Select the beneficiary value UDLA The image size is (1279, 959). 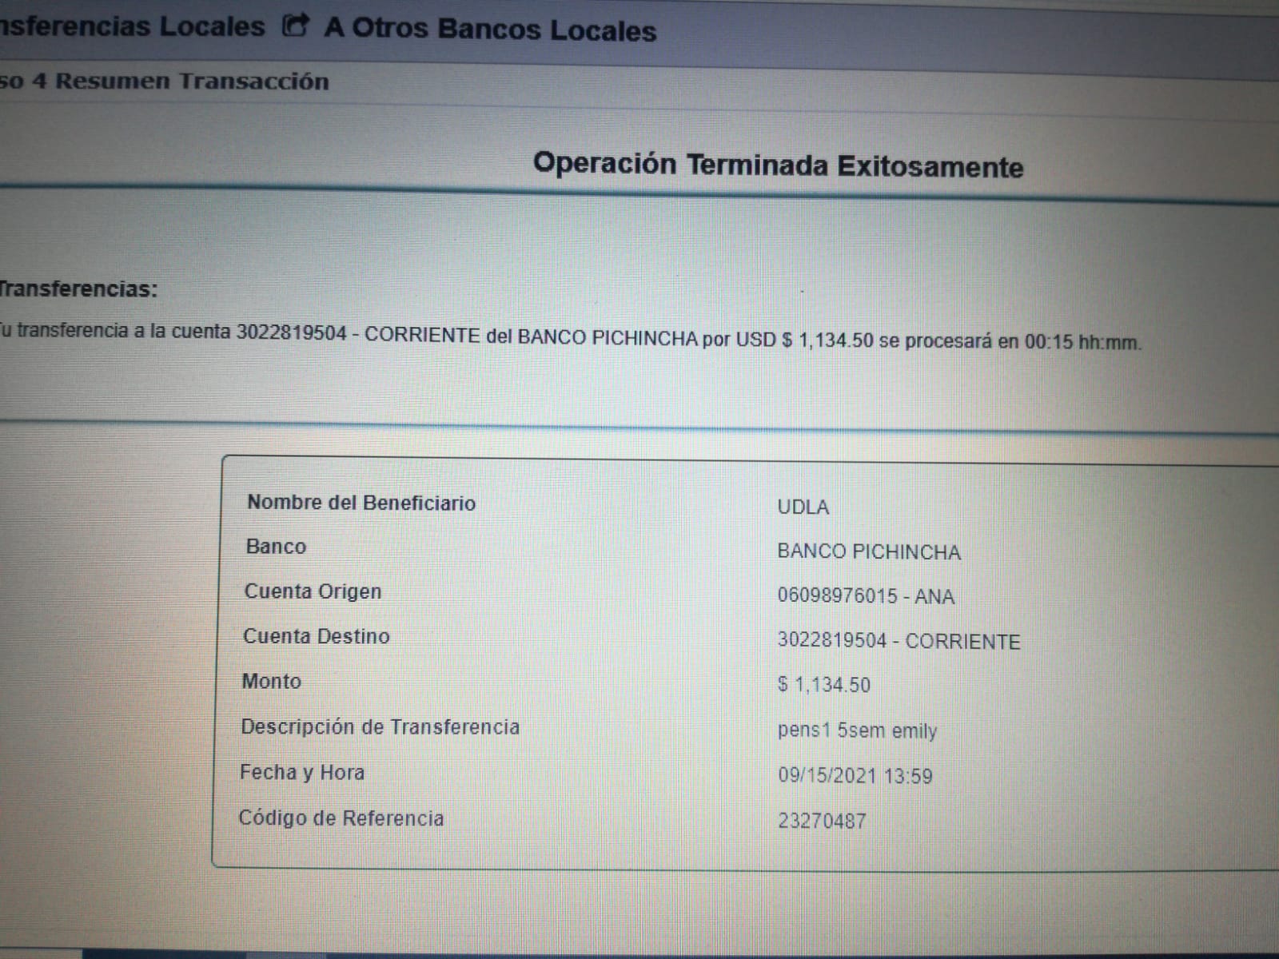(803, 507)
